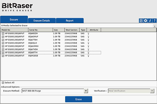Click '8 Media Selected to Erase' label
Image resolution: width=157 pixels, height=104 pixels.
(14, 25)
